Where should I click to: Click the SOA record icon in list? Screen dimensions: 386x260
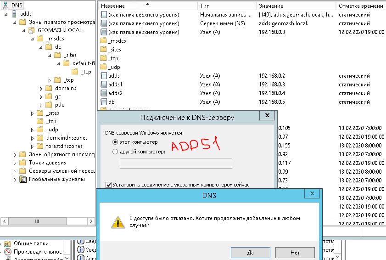pyautogui.click(x=104, y=15)
